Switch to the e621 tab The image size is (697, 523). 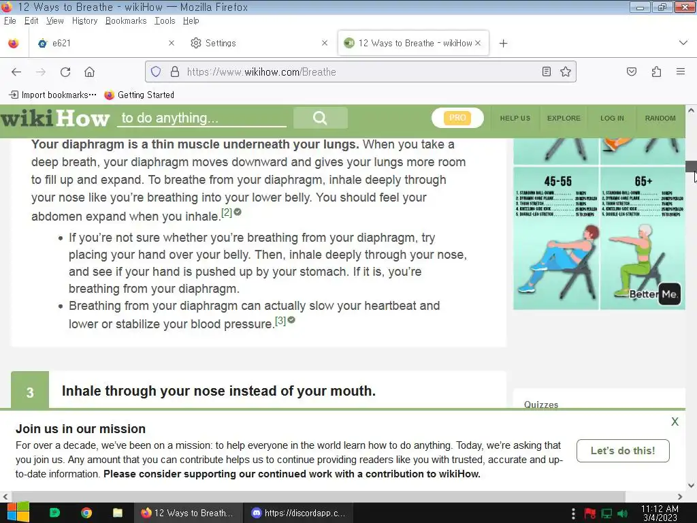104,43
